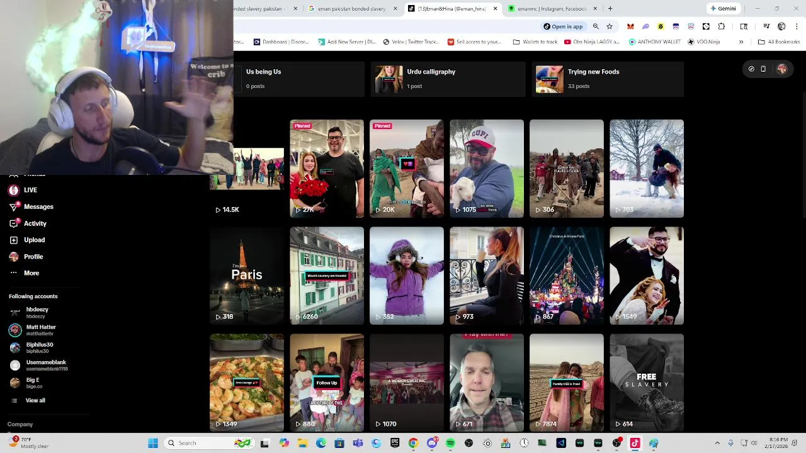This screenshot has width=806, height=453.
Task: Open Velox Twitter Track bookmark
Action: coord(412,42)
